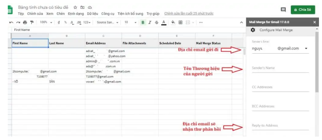Click the undo arrow in toolbar
The height and width of the screenshot is (140, 322).
(11, 23)
